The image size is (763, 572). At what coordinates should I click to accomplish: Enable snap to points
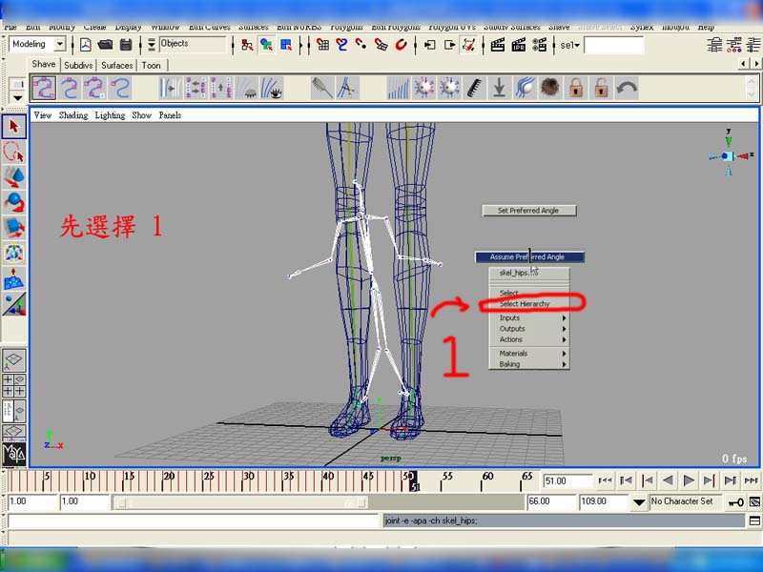pos(361,45)
